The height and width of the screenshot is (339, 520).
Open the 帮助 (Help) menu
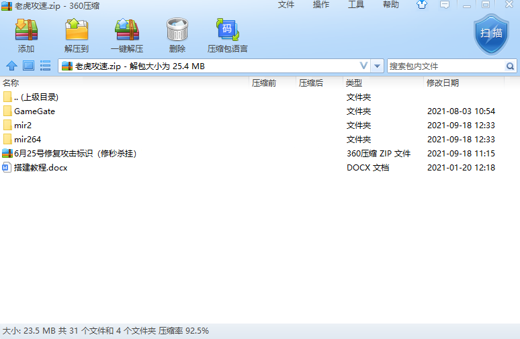point(391,5)
